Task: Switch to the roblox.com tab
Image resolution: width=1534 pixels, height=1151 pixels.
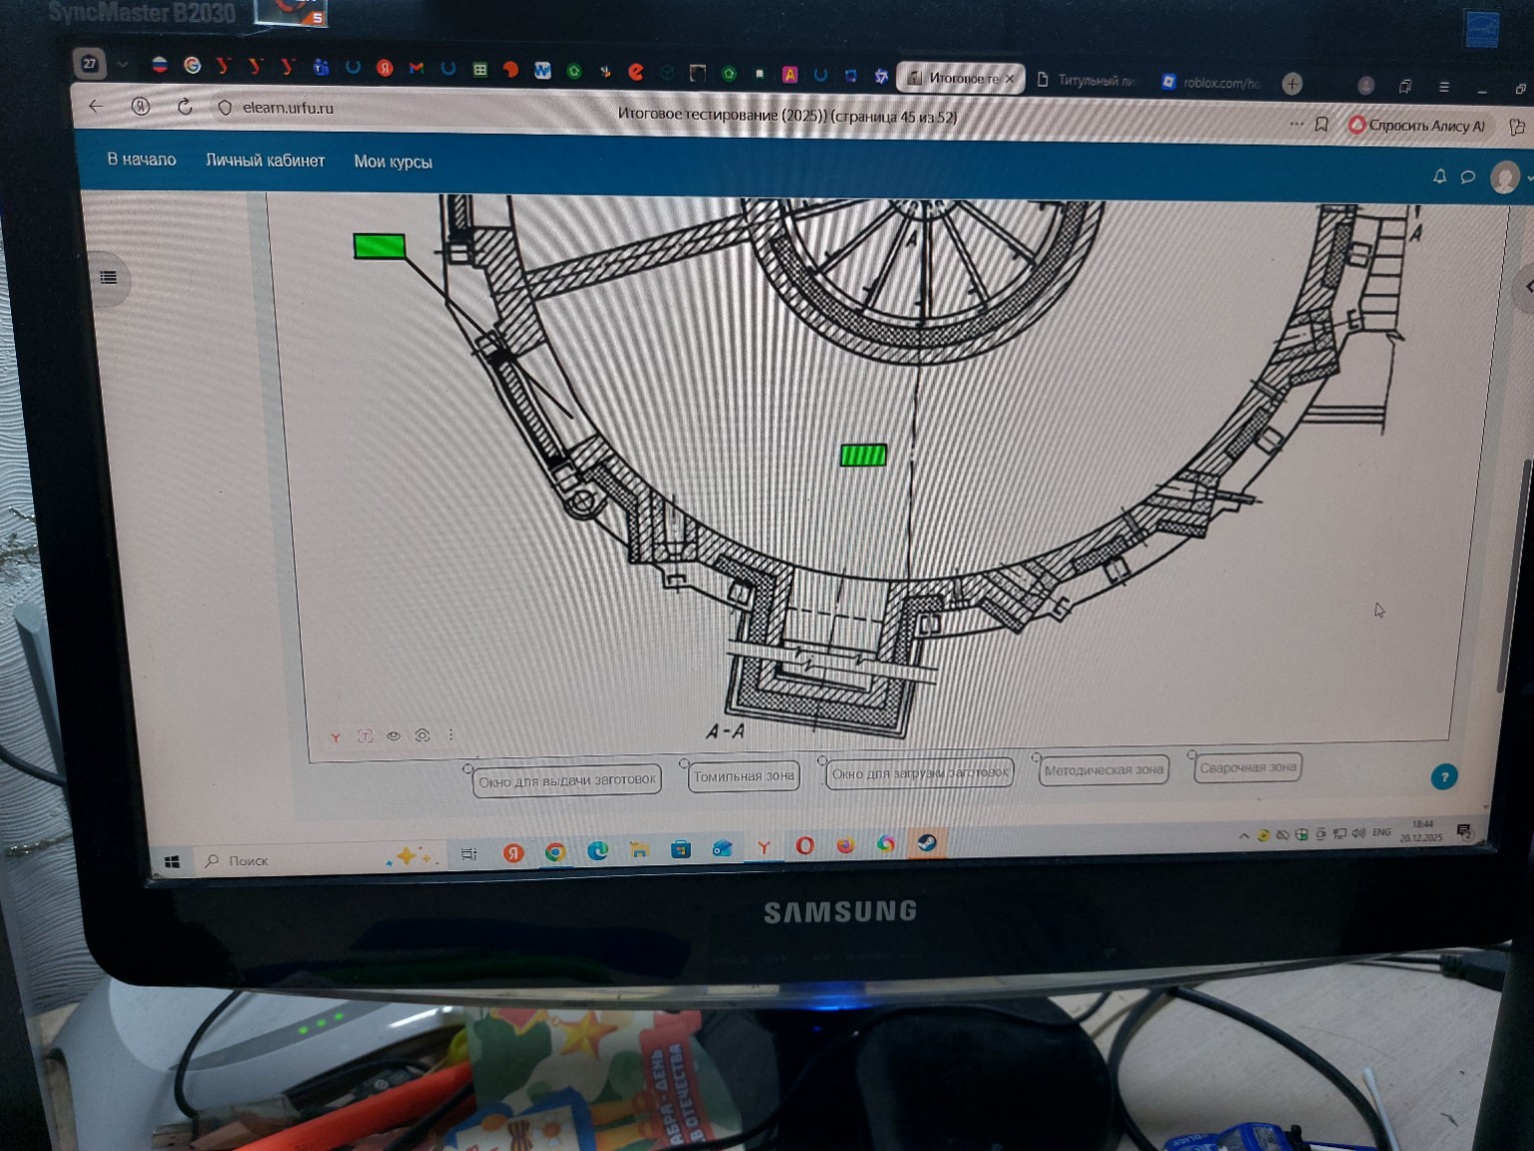Action: pyautogui.click(x=1211, y=82)
